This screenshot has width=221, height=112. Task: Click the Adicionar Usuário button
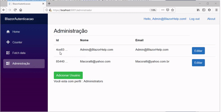(68, 75)
